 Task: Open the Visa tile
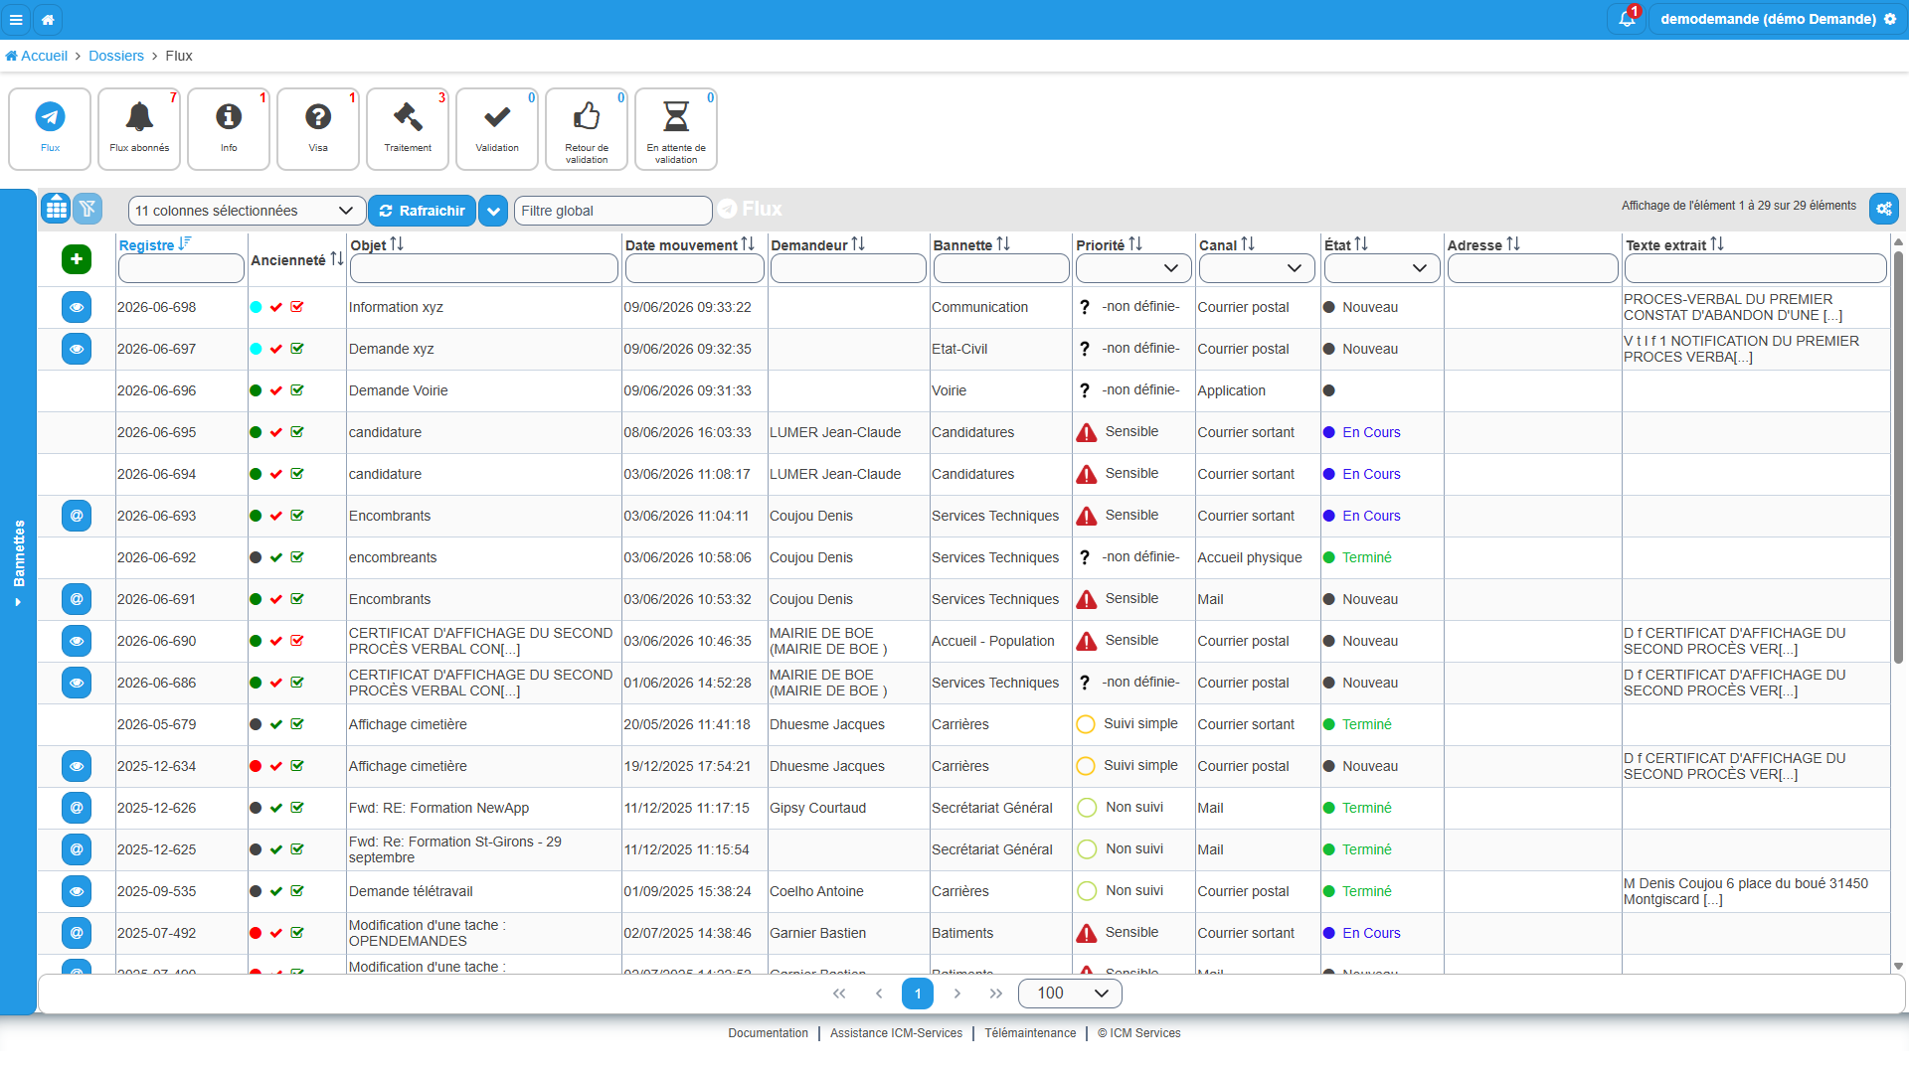[x=318, y=129]
